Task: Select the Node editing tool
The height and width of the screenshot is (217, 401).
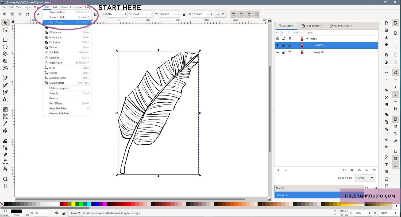Action: click(x=5, y=30)
